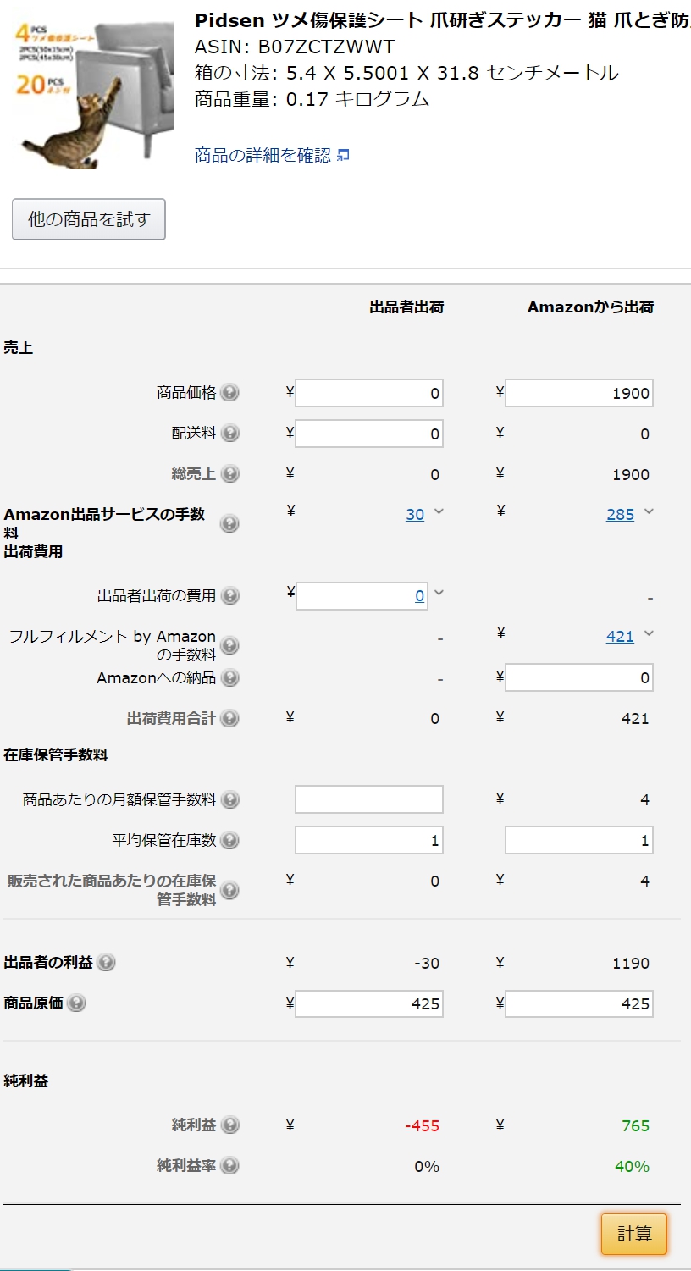
Task: Click help icon next to 純利益率
Action: (x=229, y=1165)
